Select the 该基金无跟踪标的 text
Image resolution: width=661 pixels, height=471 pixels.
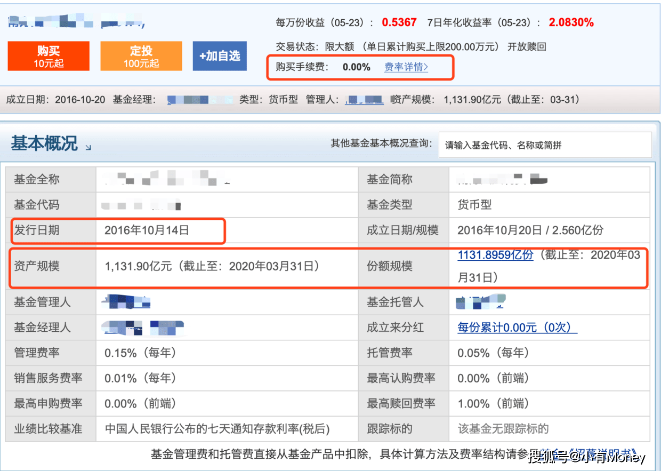pos(503,429)
